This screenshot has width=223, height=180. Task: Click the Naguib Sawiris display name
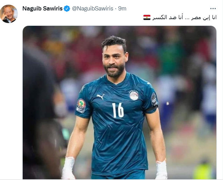[42, 8]
